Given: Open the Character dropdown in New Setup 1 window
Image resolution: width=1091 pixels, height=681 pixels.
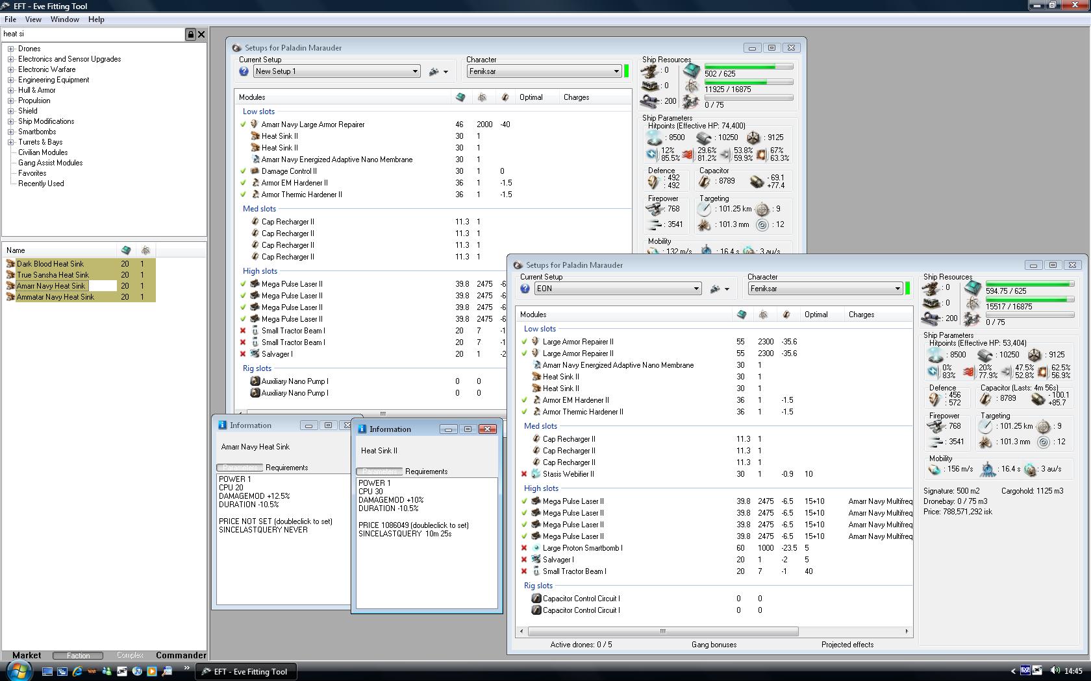Looking at the screenshot, I should click(x=544, y=71).
